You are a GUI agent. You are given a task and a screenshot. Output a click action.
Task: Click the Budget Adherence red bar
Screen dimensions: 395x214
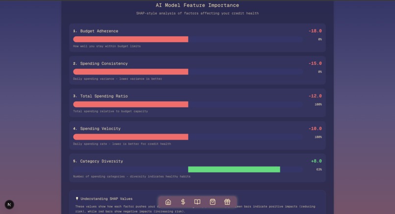(x=130, y=39)
